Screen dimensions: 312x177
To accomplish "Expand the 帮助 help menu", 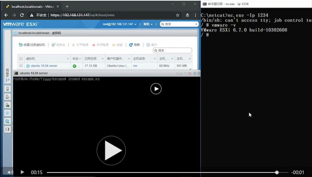I will pos(148,24).
